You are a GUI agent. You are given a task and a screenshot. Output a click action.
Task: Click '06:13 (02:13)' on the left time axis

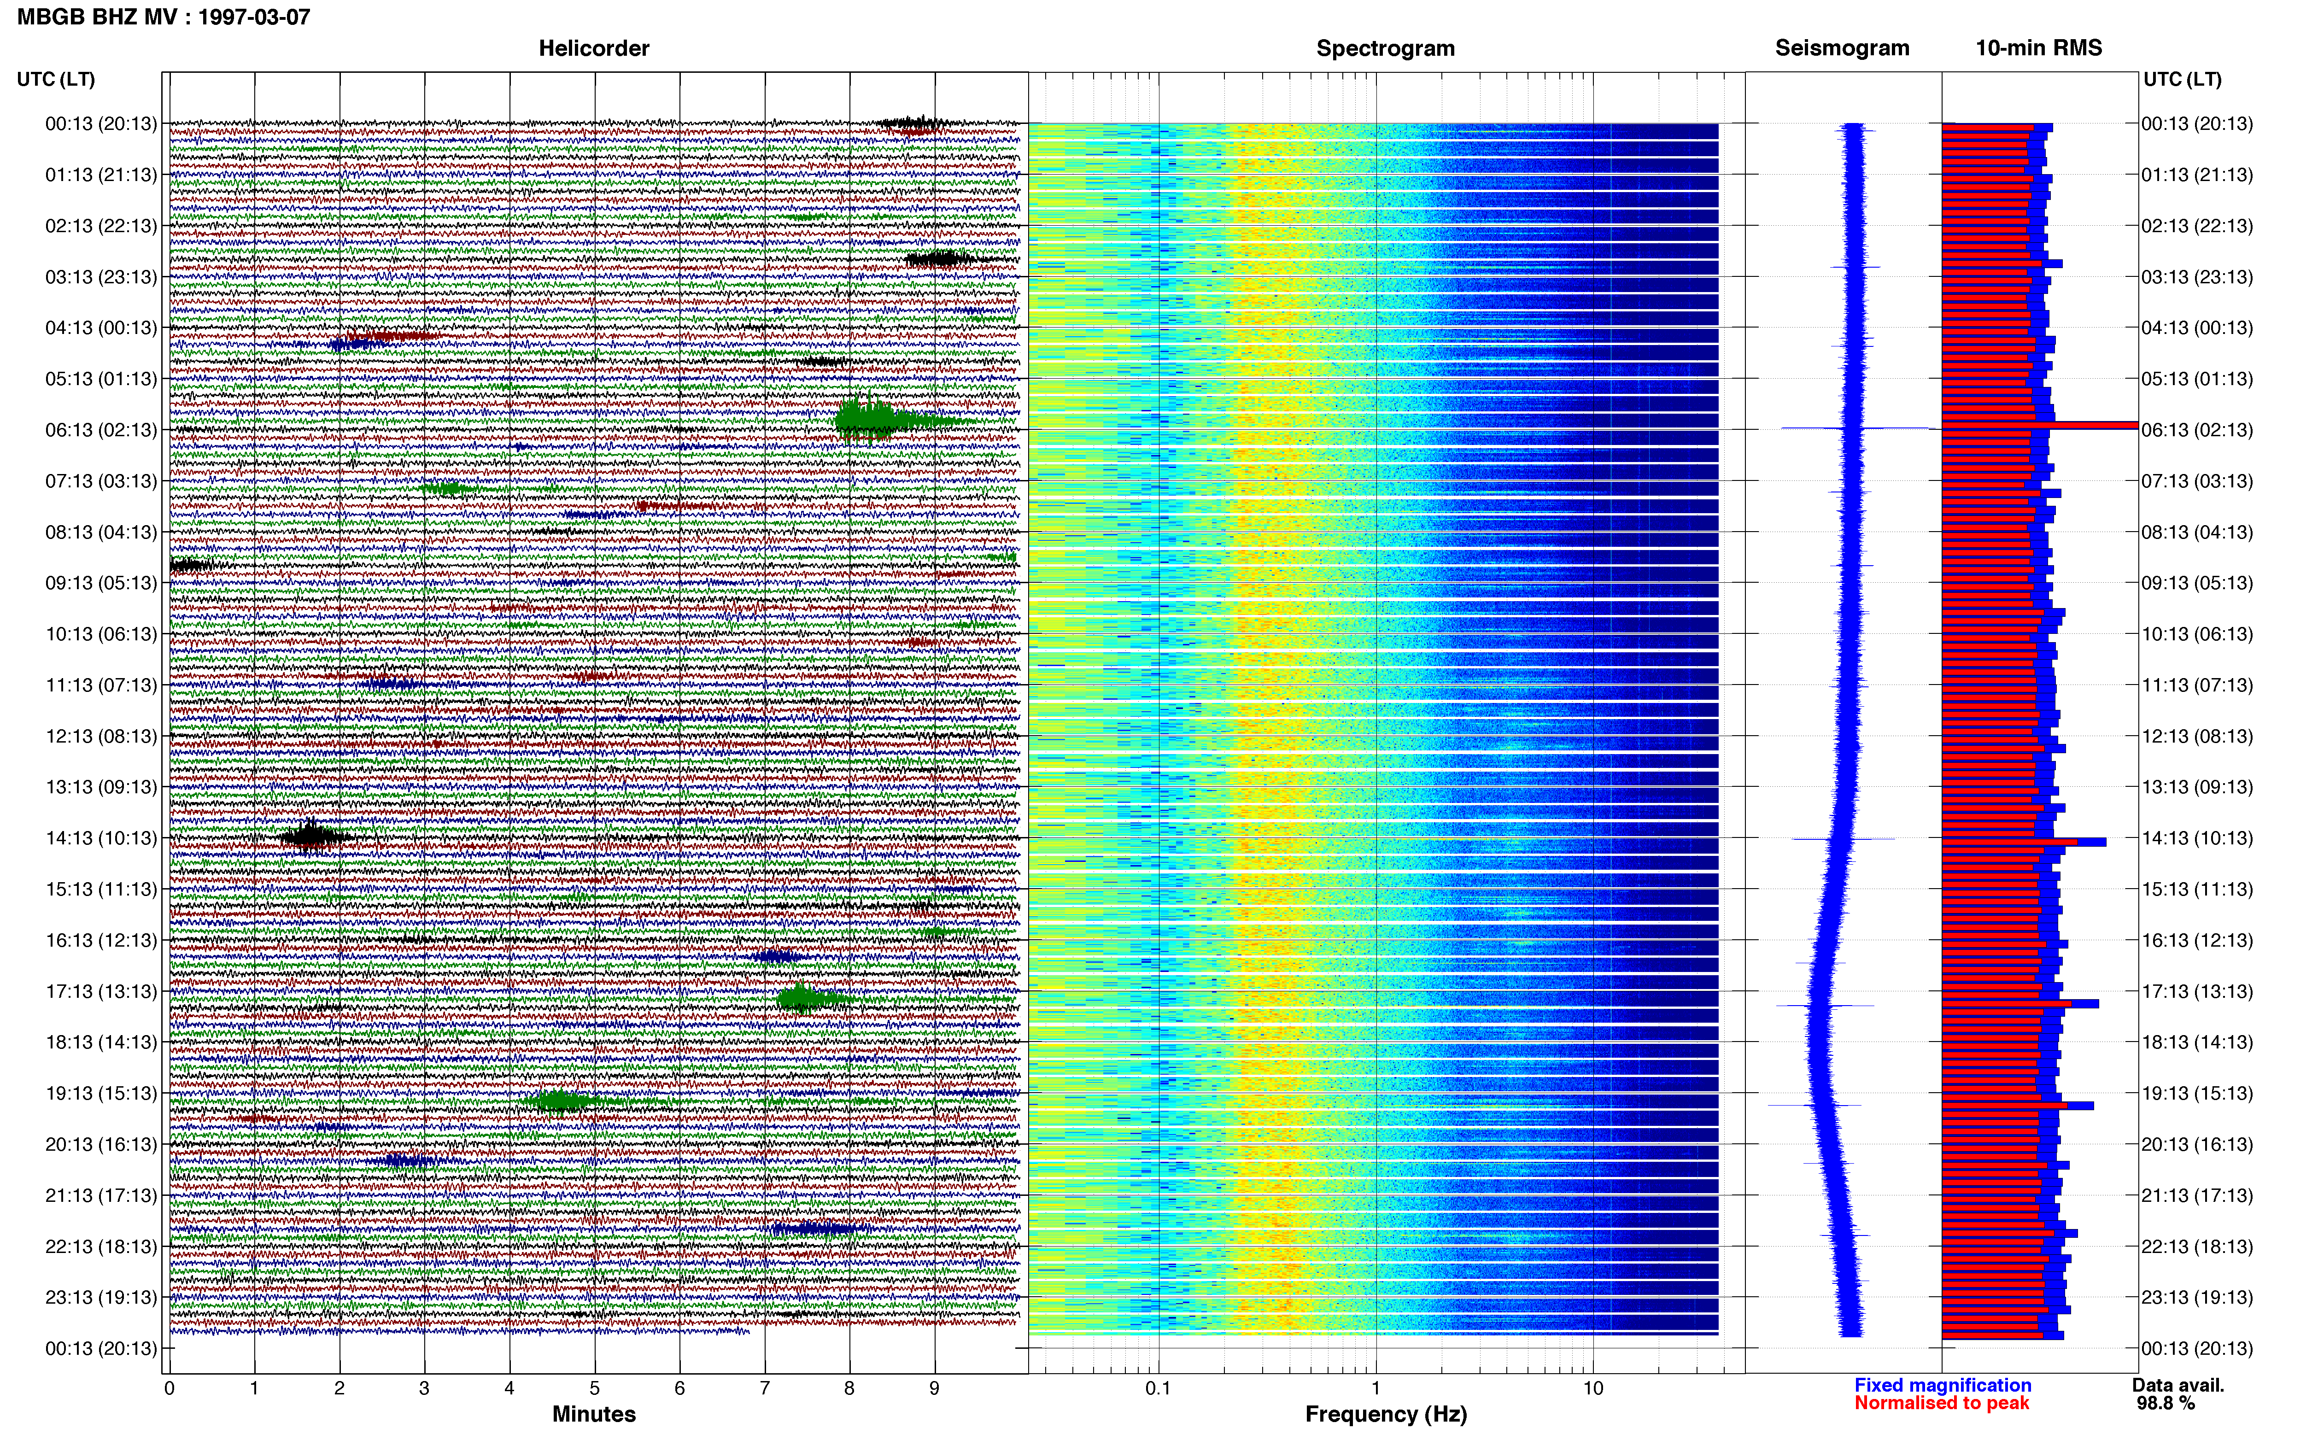point(101,430)
